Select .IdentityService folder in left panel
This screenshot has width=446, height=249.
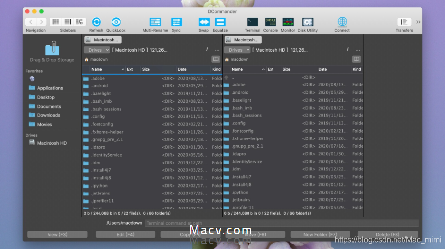coord(152,155)
